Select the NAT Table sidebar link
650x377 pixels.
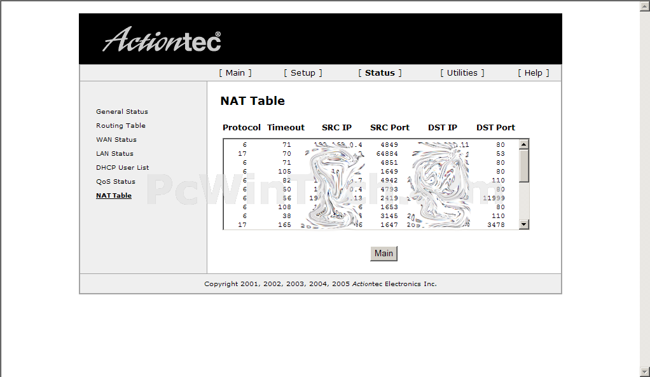[114, 196]
